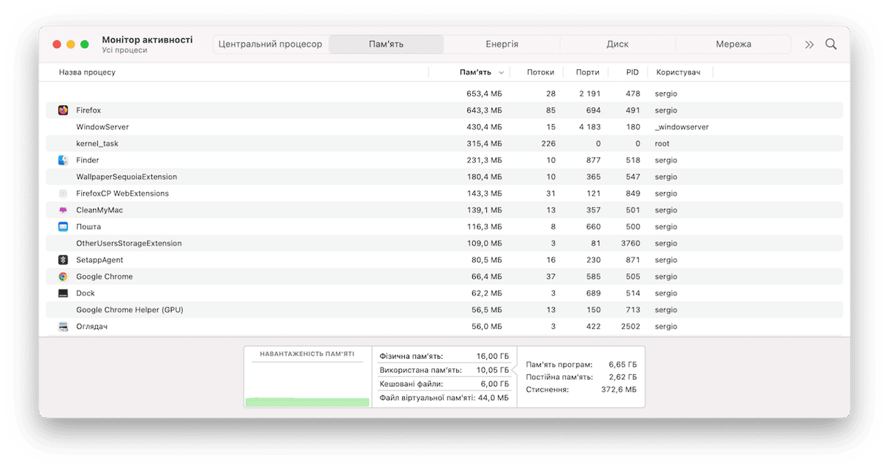889x469 pixels.
Task: Click PID 3760 cell
Action: pos(631,243)
